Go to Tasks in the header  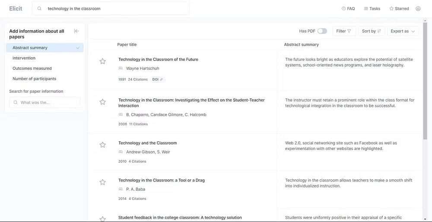click(x=372, y=9)
